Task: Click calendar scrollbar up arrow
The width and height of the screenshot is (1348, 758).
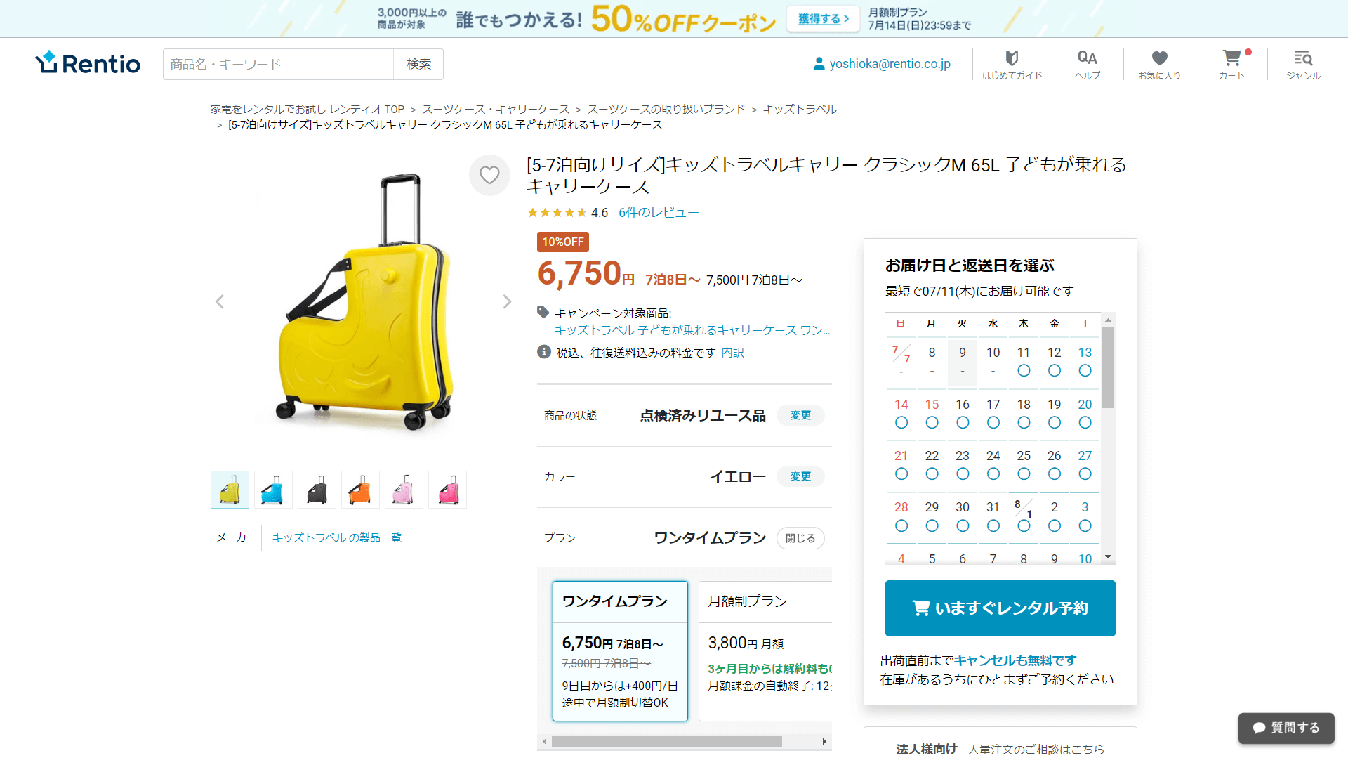Action: click(1108, 320)
